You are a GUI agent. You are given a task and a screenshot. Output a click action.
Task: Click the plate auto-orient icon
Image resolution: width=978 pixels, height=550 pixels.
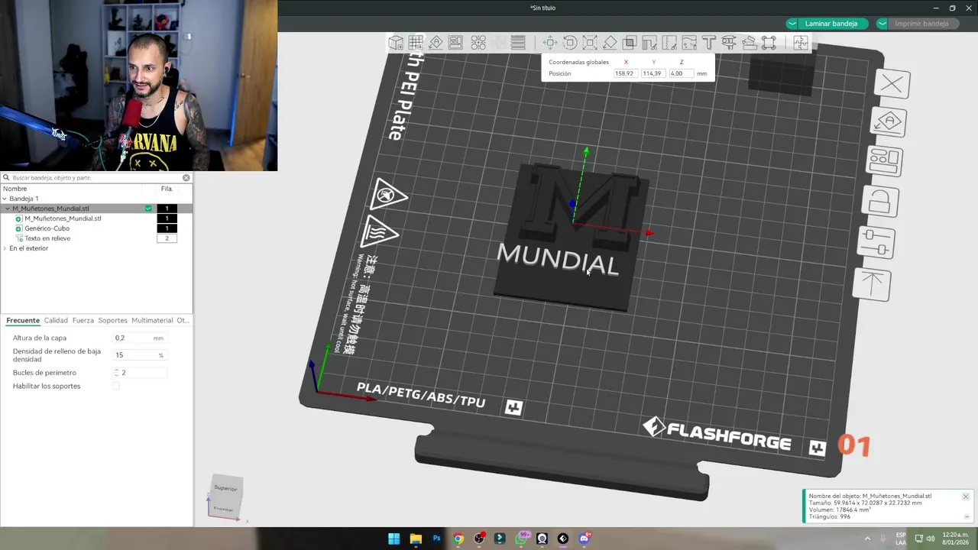pyautogui.click(x=889, y=122)
